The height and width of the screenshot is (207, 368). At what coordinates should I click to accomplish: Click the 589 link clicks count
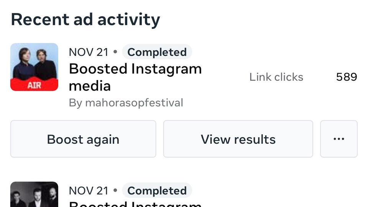pos(346,77)
